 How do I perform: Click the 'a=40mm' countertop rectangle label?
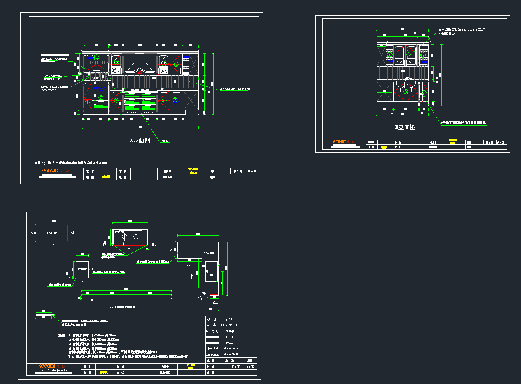click(x=52, y=233)
